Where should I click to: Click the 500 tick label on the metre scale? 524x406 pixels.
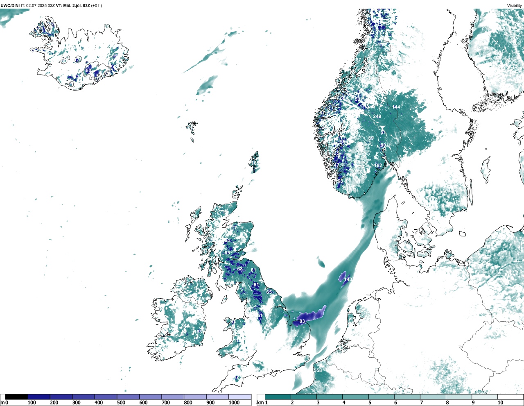pyautogui.click(x=121, y=403)
